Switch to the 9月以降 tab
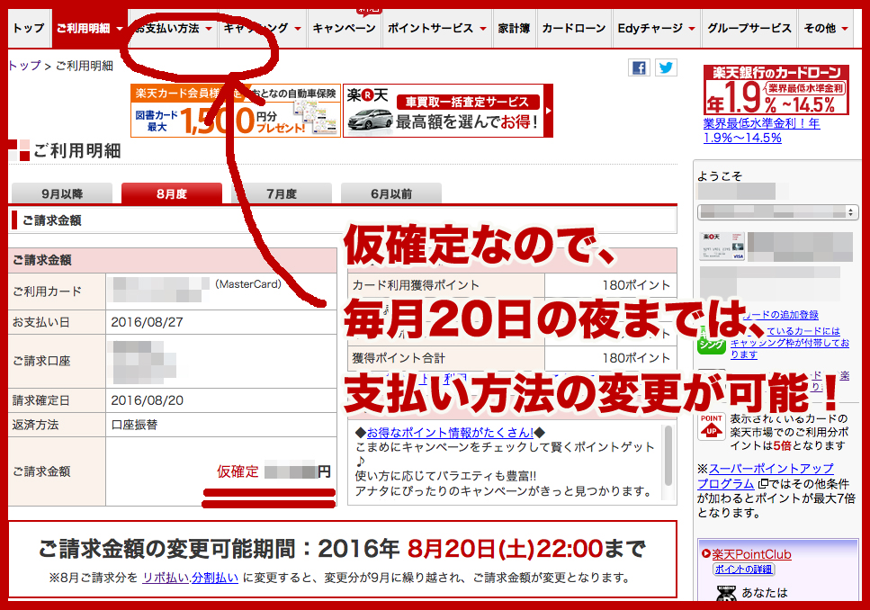This screenshot has width=870, height=610. 62,193
